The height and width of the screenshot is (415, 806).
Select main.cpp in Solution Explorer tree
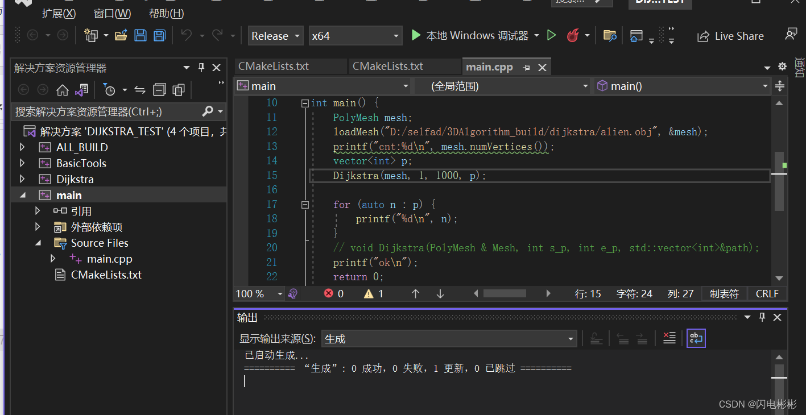coord(109,259)
